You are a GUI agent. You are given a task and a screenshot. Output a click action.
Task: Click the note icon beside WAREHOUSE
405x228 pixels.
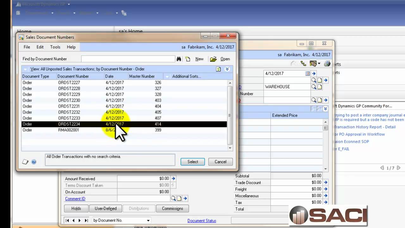(320, 87)
